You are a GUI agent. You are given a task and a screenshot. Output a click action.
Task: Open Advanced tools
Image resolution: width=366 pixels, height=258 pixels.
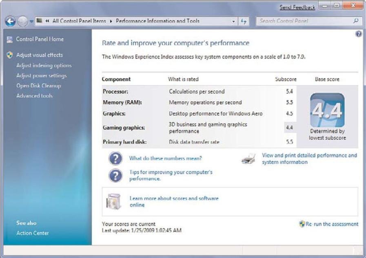tap(34, 96)
